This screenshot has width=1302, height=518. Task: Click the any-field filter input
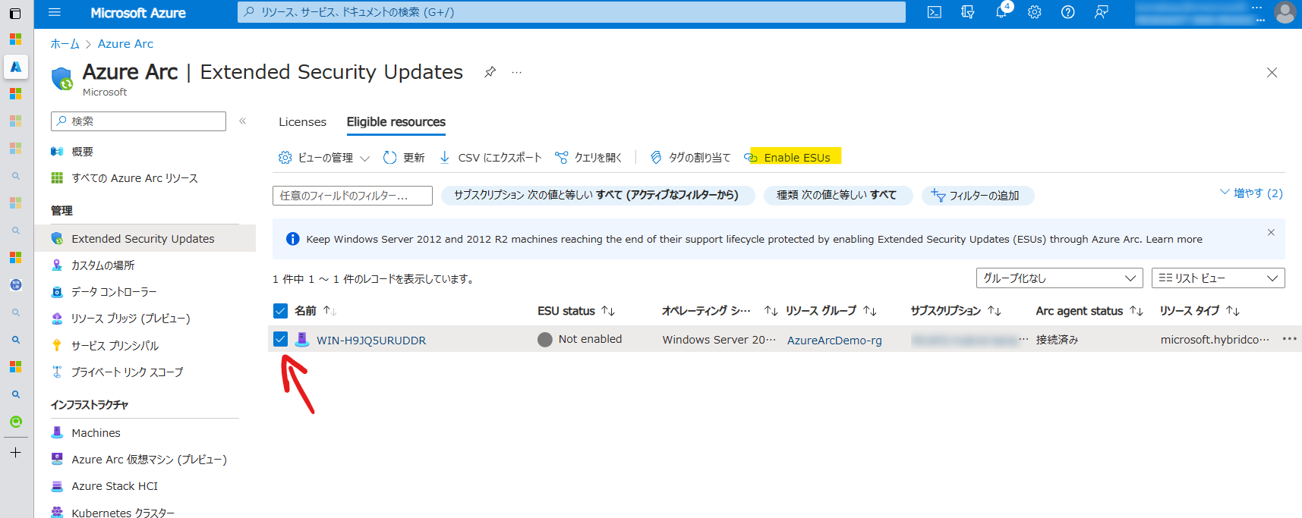coord(352,196)
